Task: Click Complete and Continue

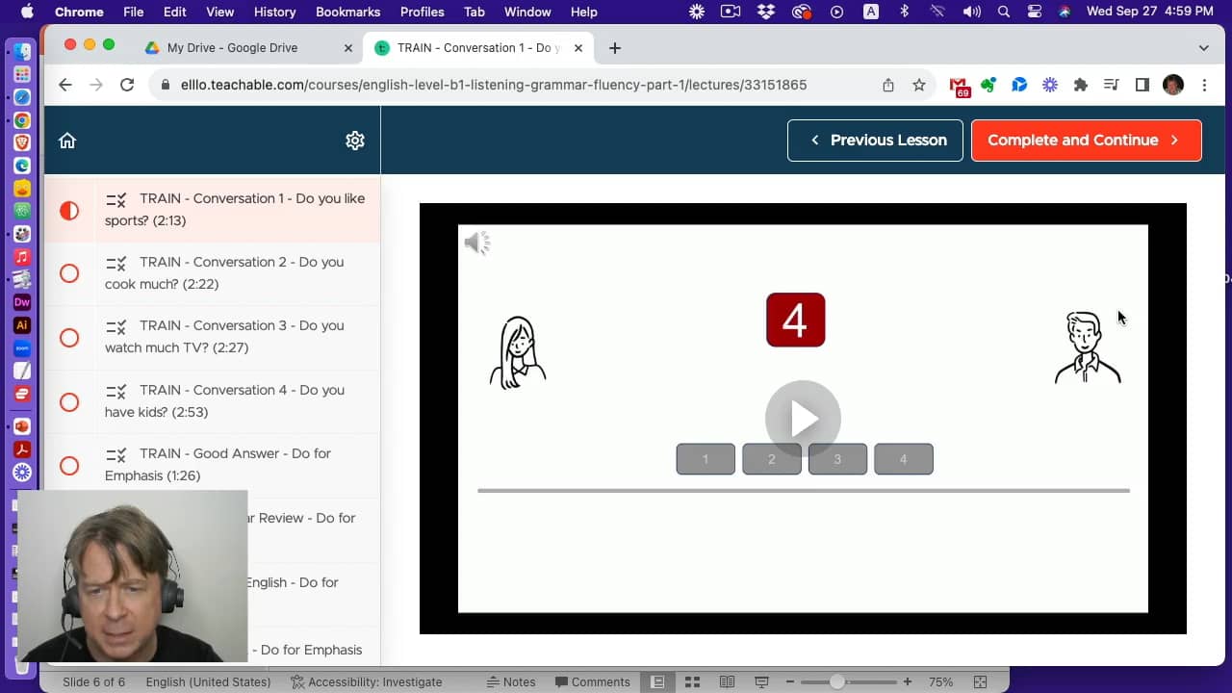Action: click(x=1086, y=141)
